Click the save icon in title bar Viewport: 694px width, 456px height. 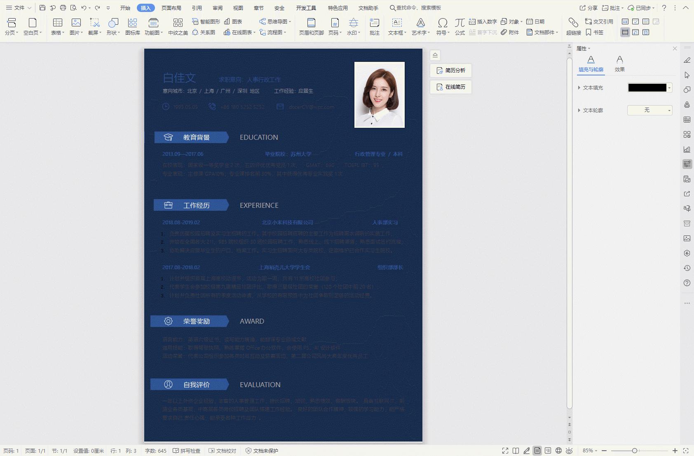pyautogui.click(x=42, y=8)
